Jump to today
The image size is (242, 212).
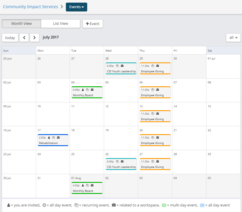click(10, 38)
